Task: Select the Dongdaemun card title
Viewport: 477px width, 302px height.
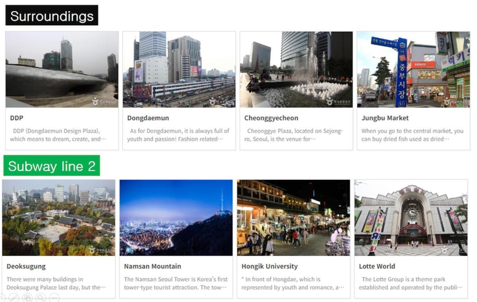Action: pos(148,118)
